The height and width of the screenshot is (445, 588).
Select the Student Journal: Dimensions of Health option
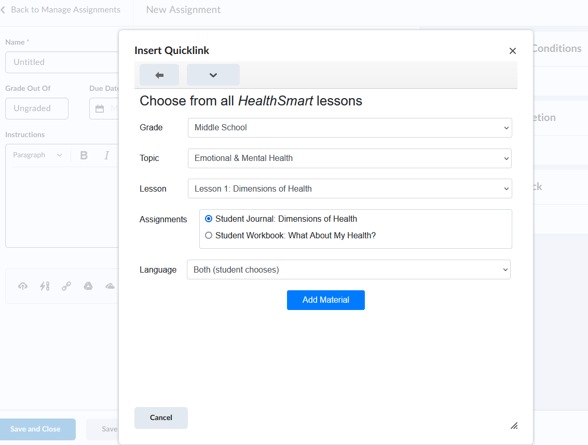(x=208, y=219)
